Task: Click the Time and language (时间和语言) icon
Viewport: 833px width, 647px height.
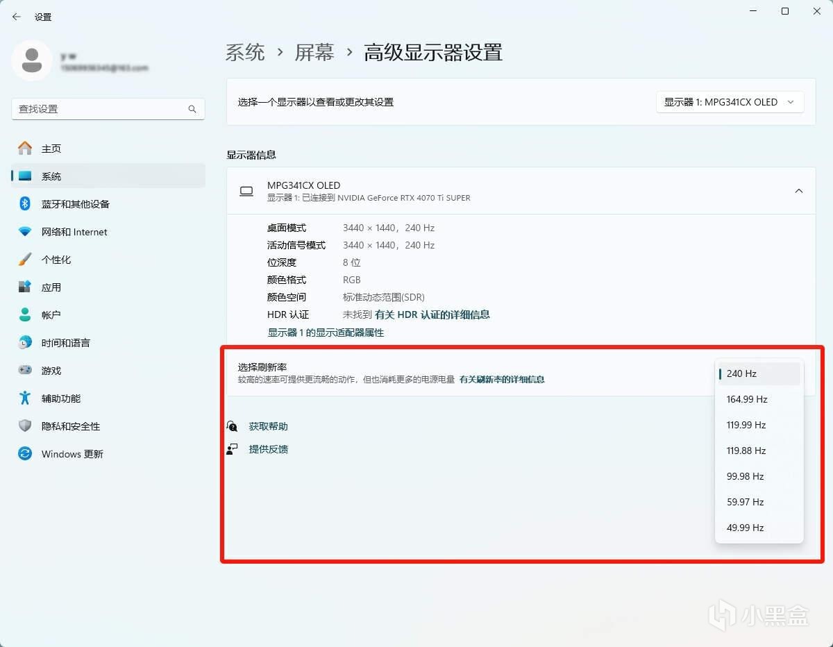Action: [x=25, y=342]
